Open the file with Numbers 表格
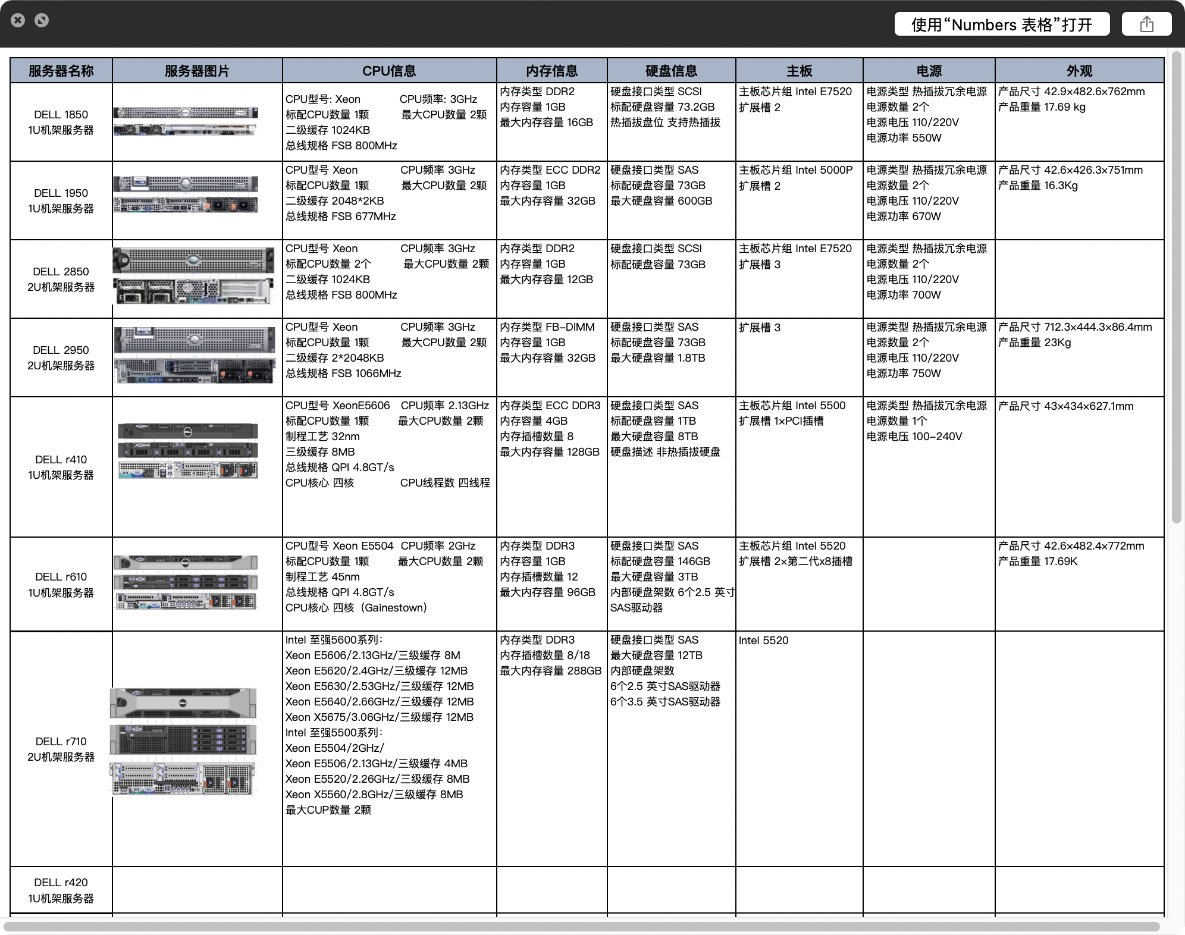 click(1002, 24)
